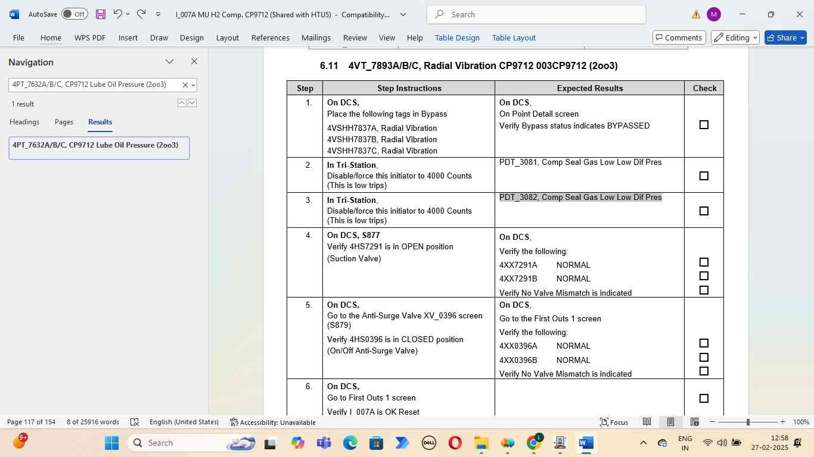Open the Share dropdown arrow

pos(802,37)
